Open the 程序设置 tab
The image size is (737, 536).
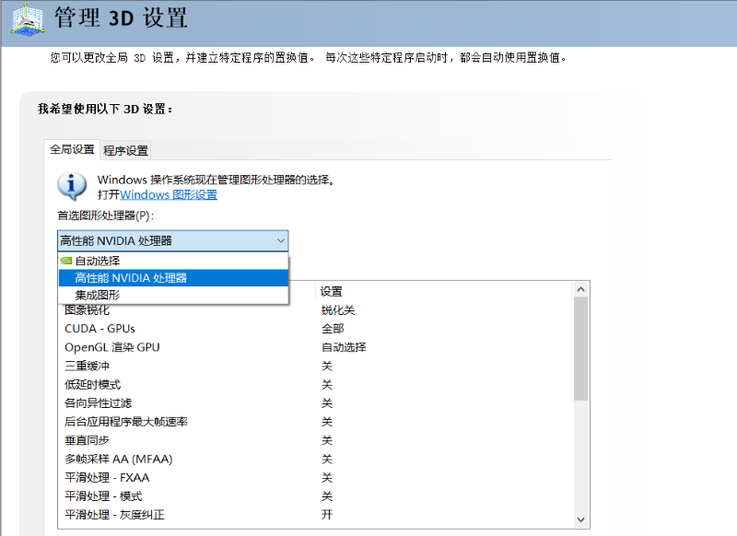pyautogui.click(x=125, y=150)
